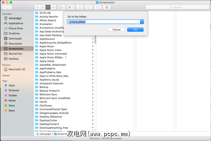Viewport: 211px width, 141px height.
Task: Select the DownloadAnything_Free folder
Action: pyautogui.click(x=54, y=128)
